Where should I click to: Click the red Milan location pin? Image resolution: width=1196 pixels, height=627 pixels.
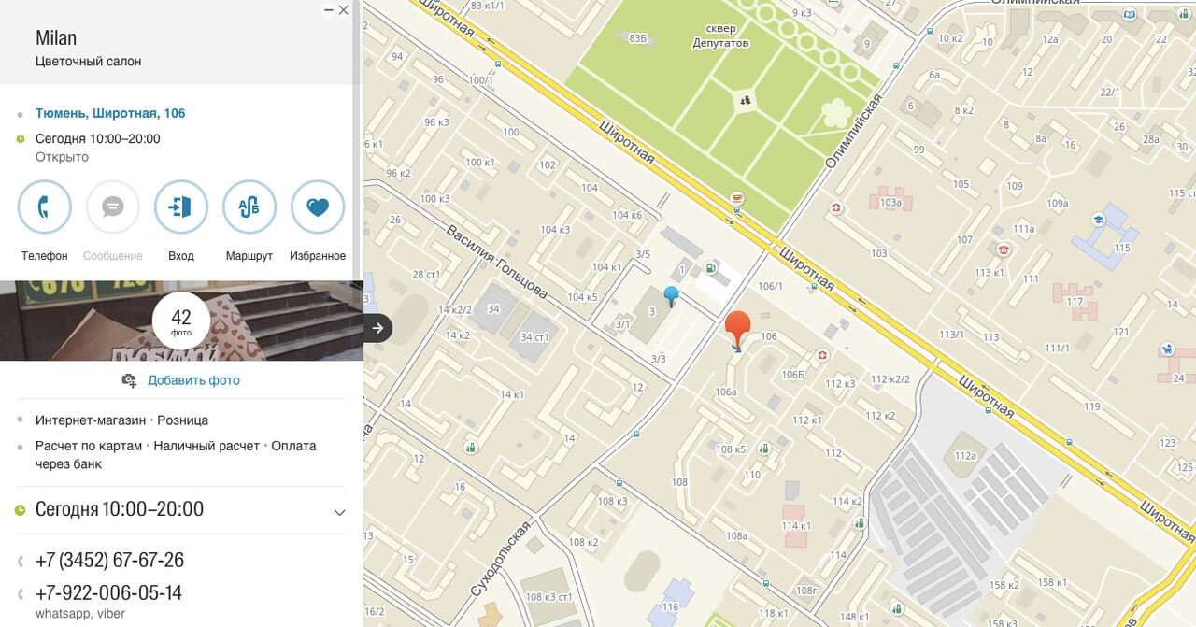click(737, 330)
